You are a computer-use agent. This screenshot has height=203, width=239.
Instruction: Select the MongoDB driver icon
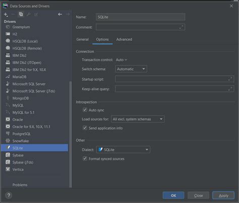pyautogui.click(x=8, y=98)
